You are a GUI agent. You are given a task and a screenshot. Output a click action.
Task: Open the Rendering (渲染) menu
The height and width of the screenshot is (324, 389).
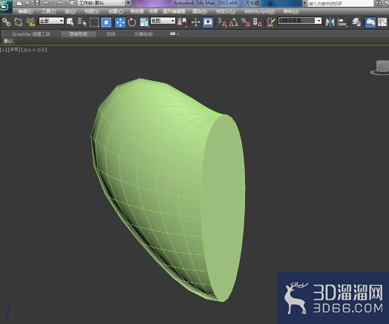coord(200,11)
